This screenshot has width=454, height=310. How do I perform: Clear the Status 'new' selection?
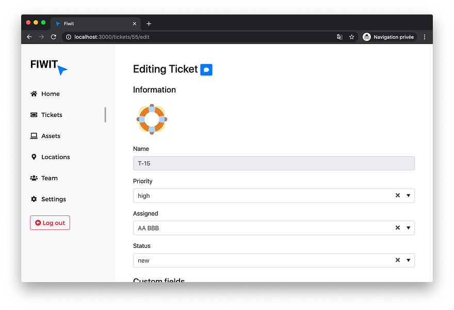click(x=398, y=260)
